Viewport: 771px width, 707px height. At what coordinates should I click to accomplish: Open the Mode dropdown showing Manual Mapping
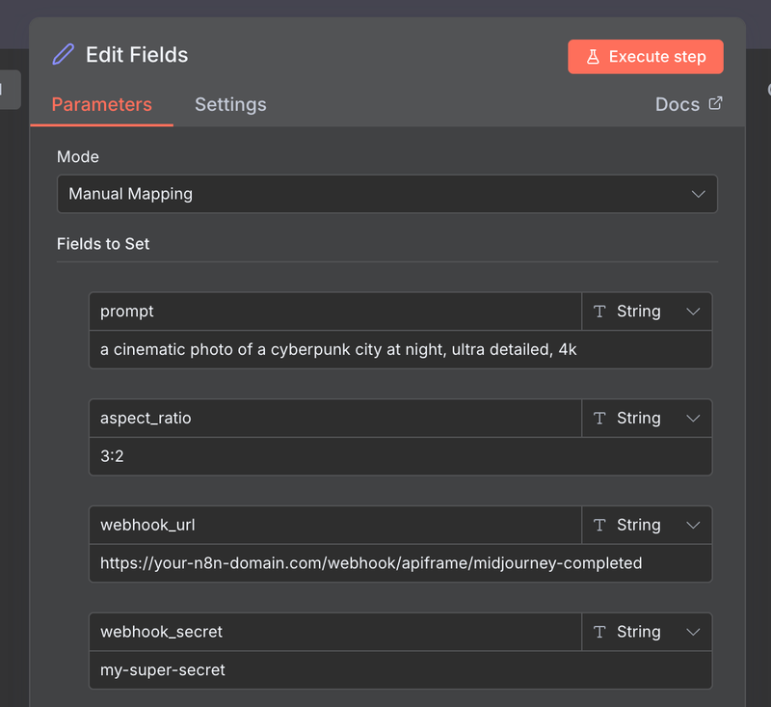pyautogui.click(x=385, y=194)
